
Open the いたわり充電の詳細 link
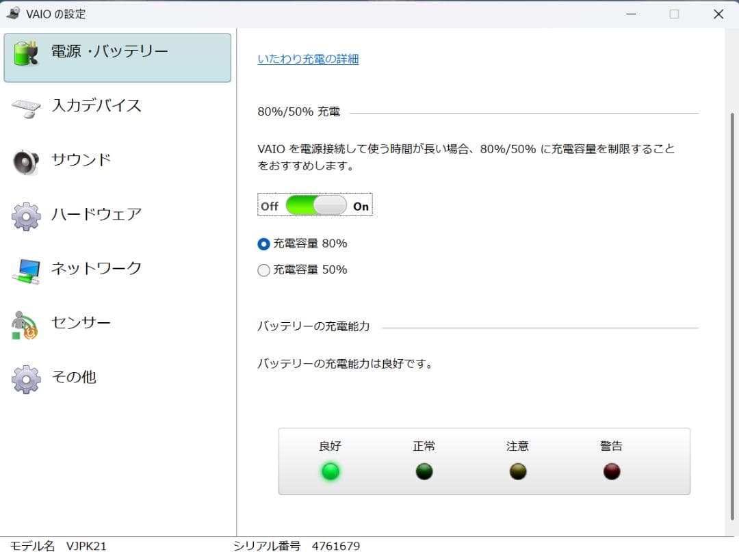point(307,59)
